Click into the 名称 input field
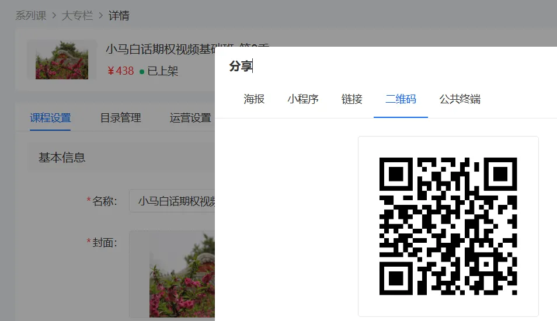The height and width of the screenshot is (321, 557). (172, 201)
